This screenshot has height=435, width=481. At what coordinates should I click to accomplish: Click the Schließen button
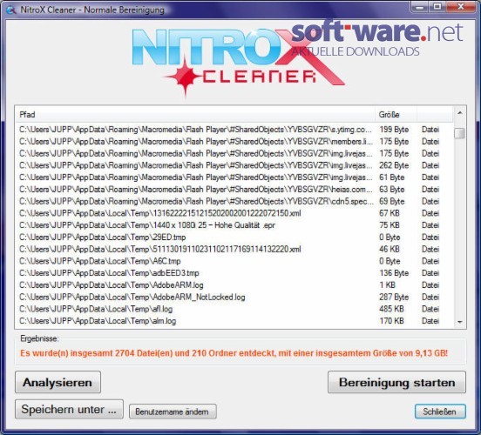[x=440, y=412]
